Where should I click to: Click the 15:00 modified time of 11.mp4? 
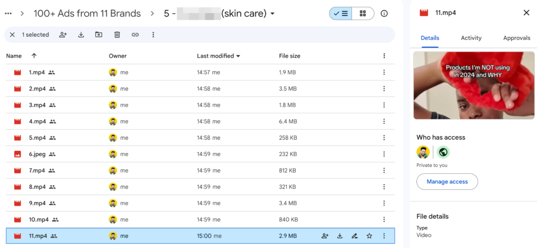click(204, 235)
